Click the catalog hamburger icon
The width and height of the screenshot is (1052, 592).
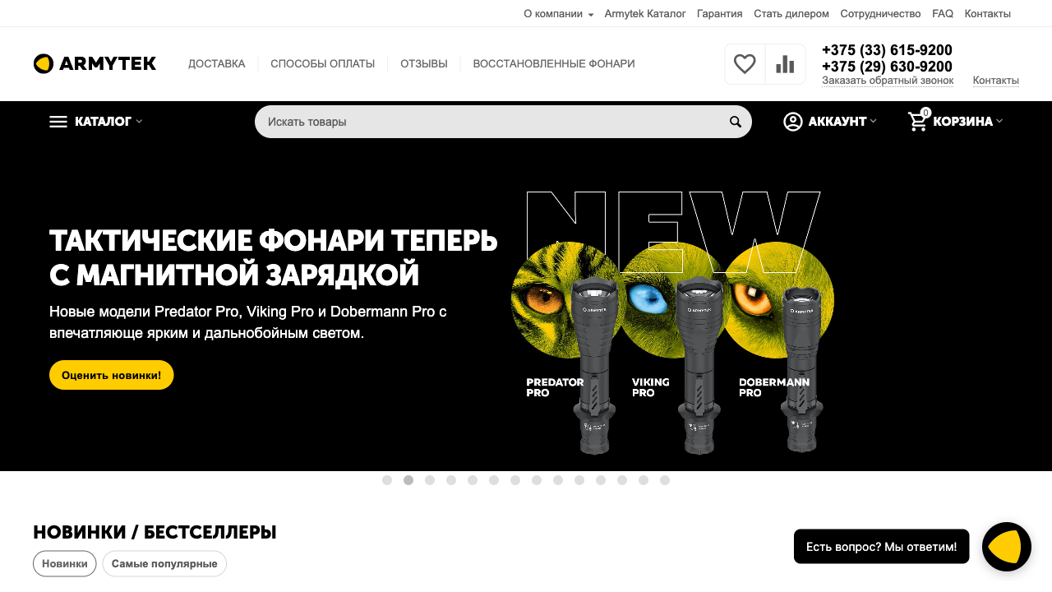coord(58,122)
